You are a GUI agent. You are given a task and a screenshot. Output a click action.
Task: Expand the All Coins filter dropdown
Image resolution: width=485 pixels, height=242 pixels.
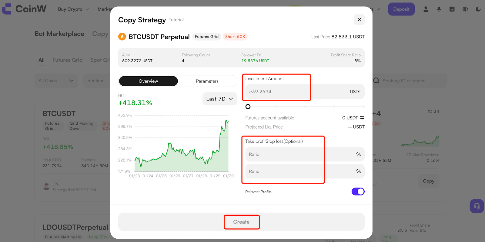(56, 81)
